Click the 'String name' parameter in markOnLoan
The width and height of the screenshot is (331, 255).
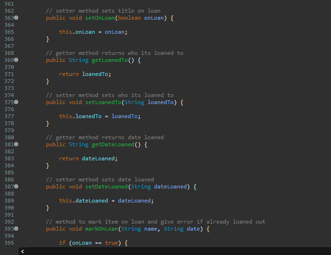point(139,229)
